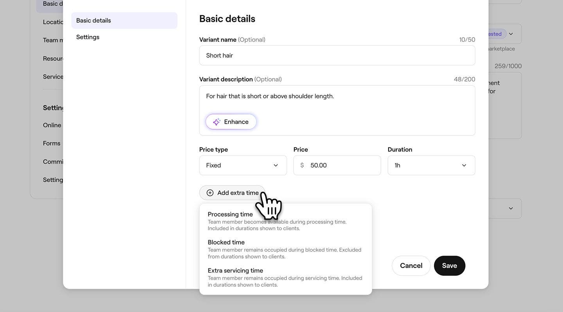This screenshot has height=312, width=563.
Task: Open the Price type Fixed dropdown
Action: pos(243,165)
